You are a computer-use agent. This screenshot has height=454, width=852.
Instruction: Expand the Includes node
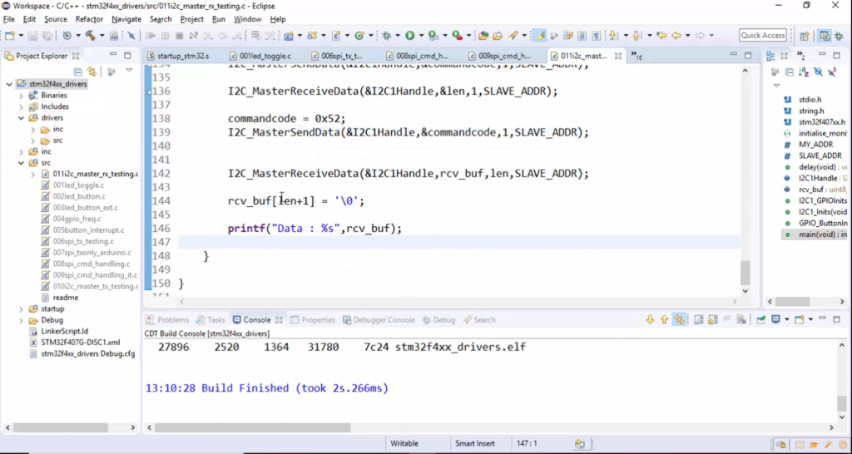coord(21,107)
